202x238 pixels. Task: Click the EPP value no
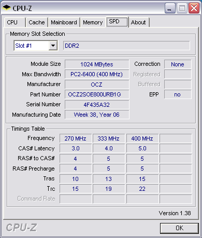click(178, 94)
